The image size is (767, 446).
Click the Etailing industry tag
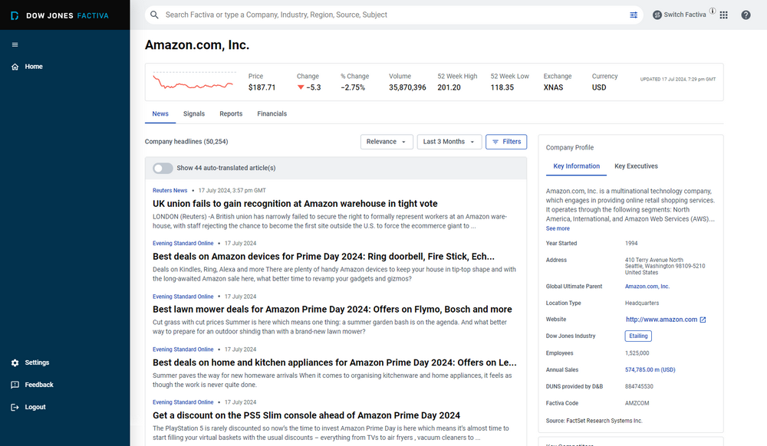click(638, 336)
